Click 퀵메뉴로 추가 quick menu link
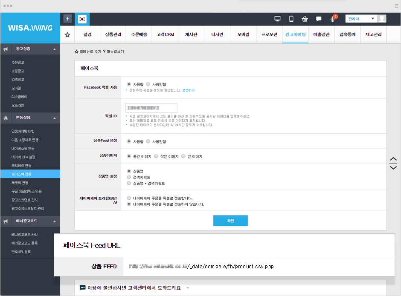This screenshot has height=296, width=401. coord(88,52)
